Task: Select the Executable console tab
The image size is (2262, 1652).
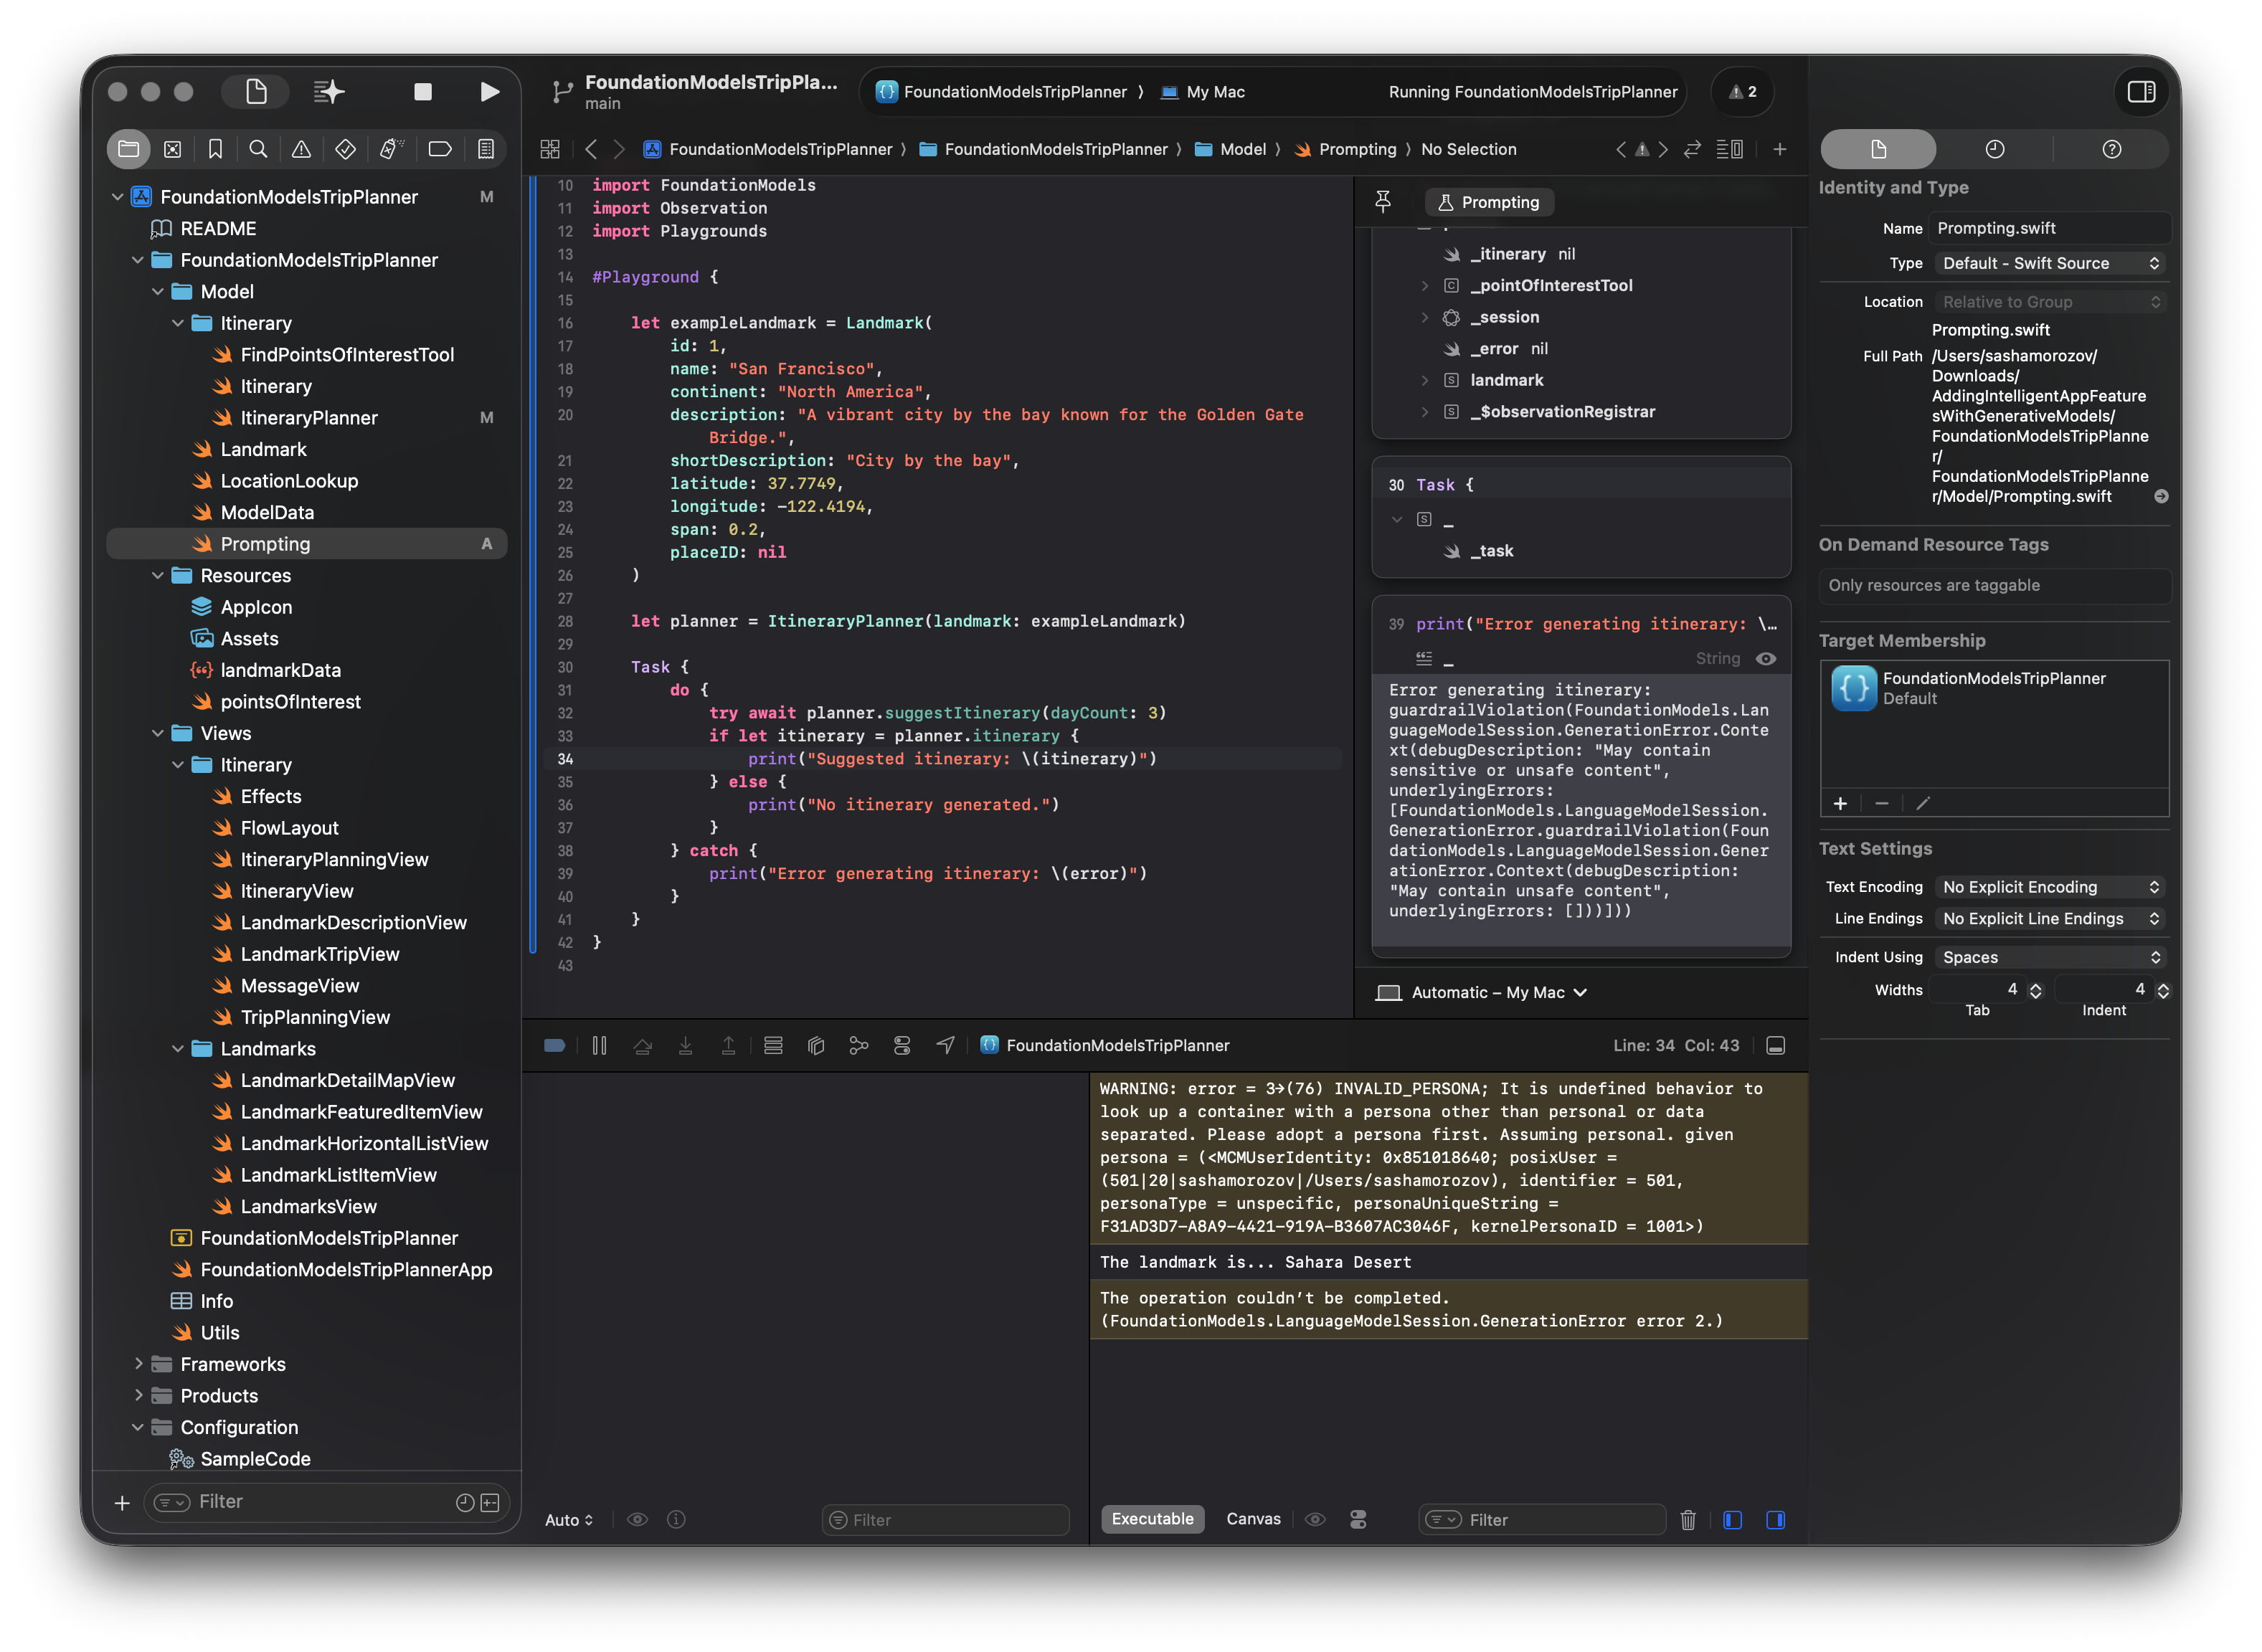Action: [x=1152, y=1519]
